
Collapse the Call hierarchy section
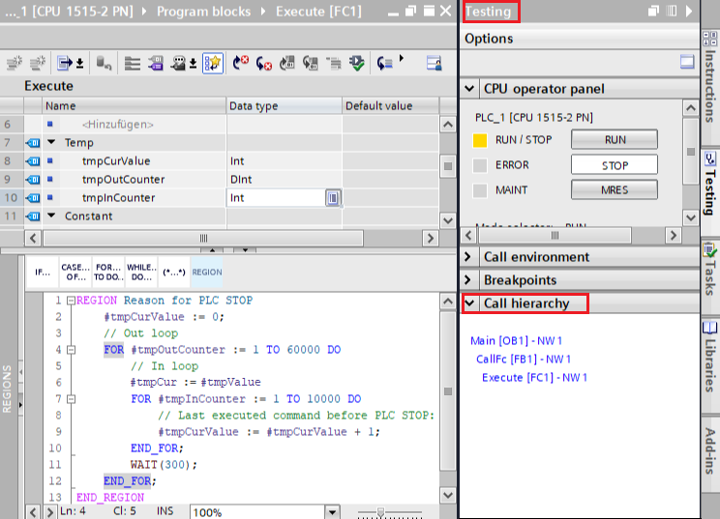469,303
